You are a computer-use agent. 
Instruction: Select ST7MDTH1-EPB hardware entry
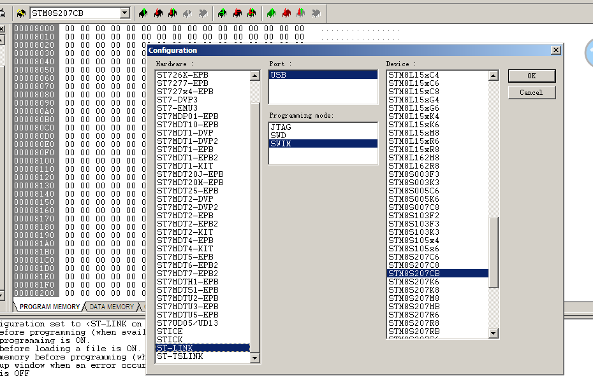pos(203,282)
